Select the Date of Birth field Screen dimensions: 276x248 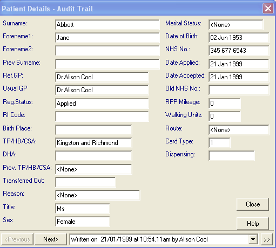coord(239,38)
